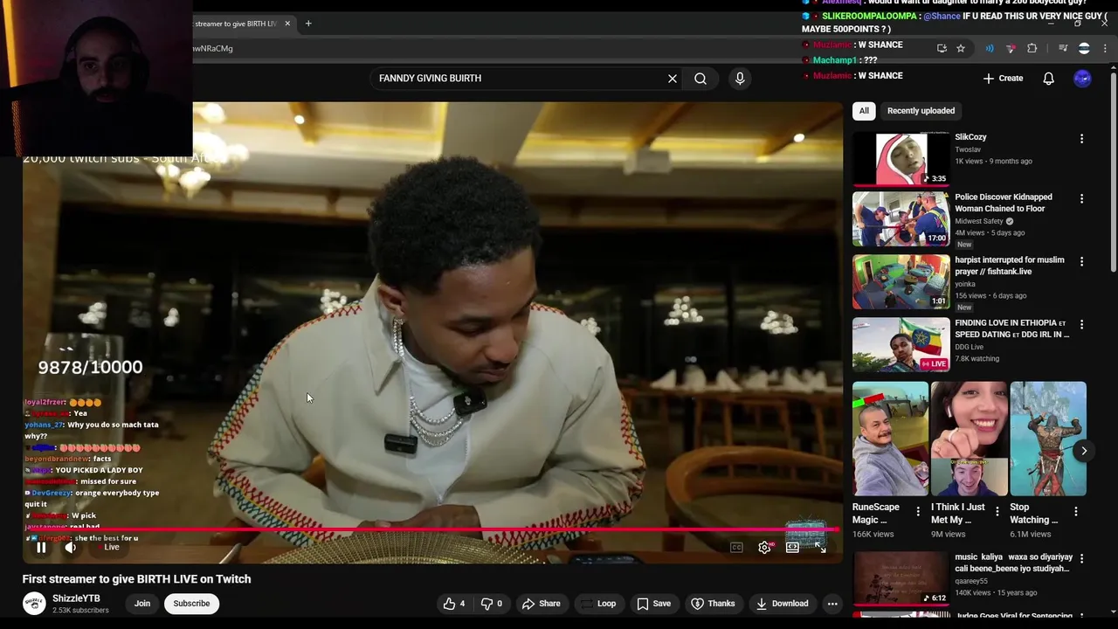
Task: Open the Stop Watching short thumbnail
Action: [x=1048, y=439]
